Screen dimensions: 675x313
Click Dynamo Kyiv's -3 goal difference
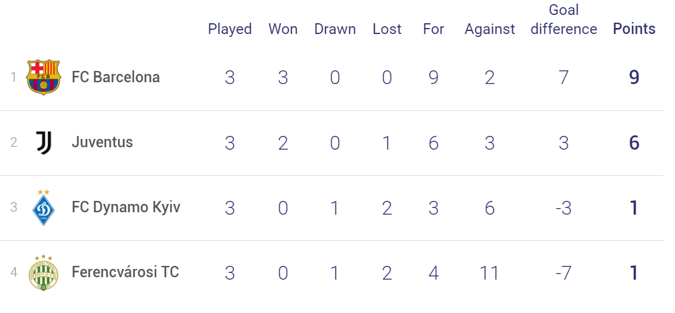(564, 208)
